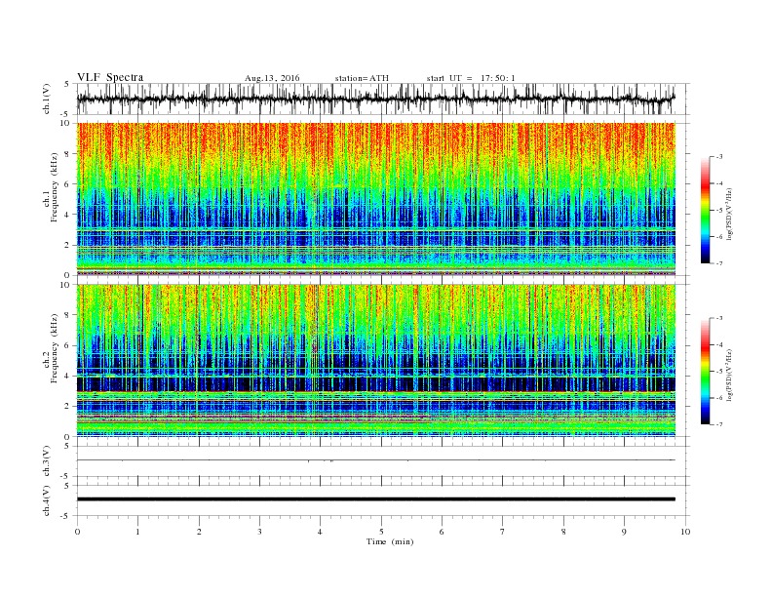Click the log(PSD) label beside ch.1 color bar

click(729, 215)
